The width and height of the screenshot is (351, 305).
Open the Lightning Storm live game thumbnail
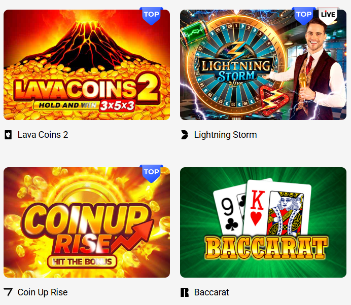click(263, 65)
